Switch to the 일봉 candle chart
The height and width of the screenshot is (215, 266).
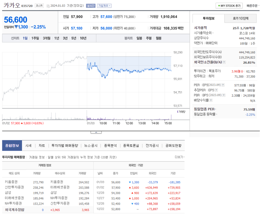[x=139, y=38]
